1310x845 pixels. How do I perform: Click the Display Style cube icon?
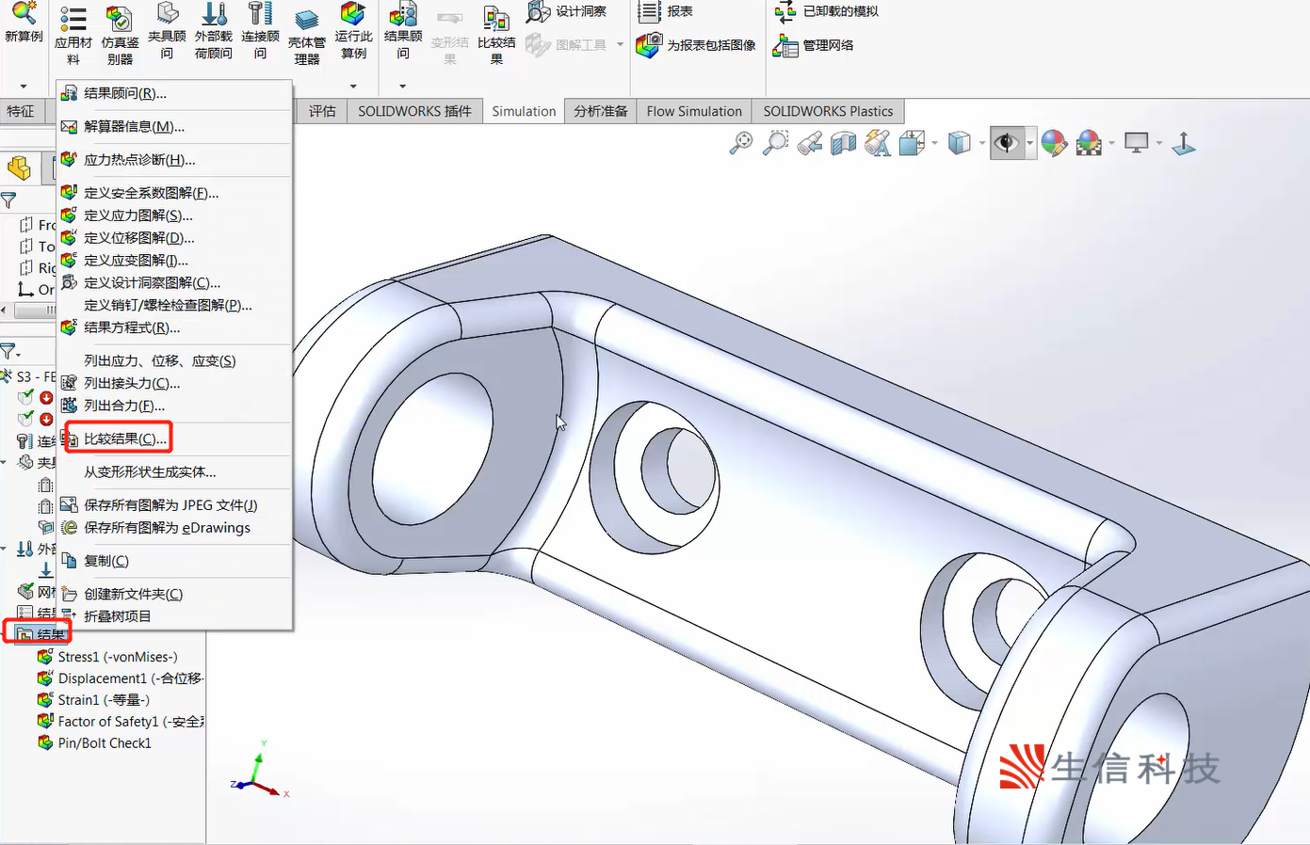pos(959,143)
